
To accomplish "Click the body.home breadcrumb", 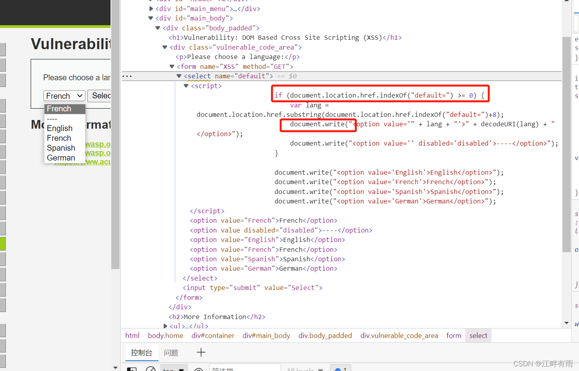I will tap(166, 336).
